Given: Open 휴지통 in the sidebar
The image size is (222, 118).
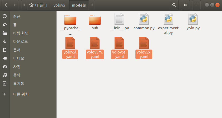Looking at the screenshot, I should pyautogui.click(x=18, y=84).
